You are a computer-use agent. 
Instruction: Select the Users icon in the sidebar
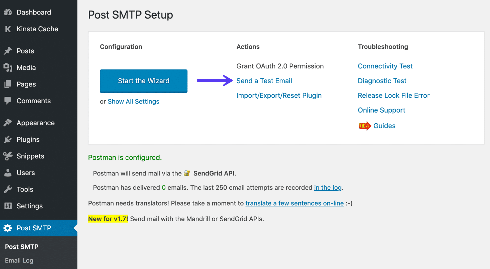(x=8, y=173)
